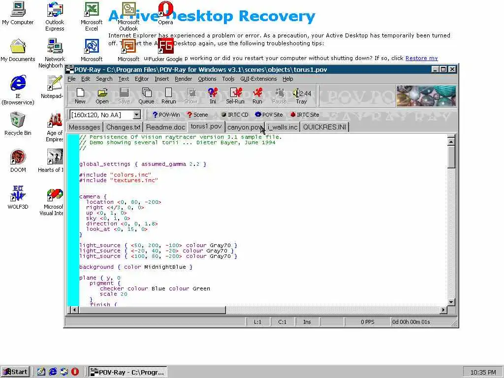Viewport: 504px width, 378px height.
Task: Launch Opera from the quick launch bar
Action: [x=75, y=372]
